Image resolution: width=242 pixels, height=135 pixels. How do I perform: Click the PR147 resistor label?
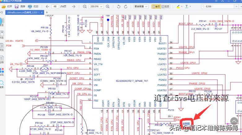point(68,51)
